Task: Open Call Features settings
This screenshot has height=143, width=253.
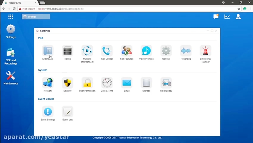Action: click(x=127, y=51)
